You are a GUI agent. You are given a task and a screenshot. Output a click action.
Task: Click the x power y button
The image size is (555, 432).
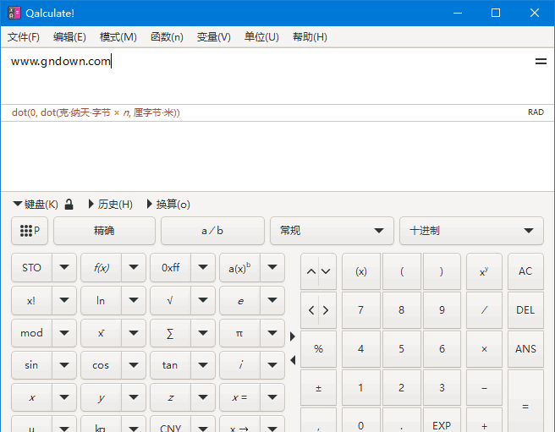(484, 271)
